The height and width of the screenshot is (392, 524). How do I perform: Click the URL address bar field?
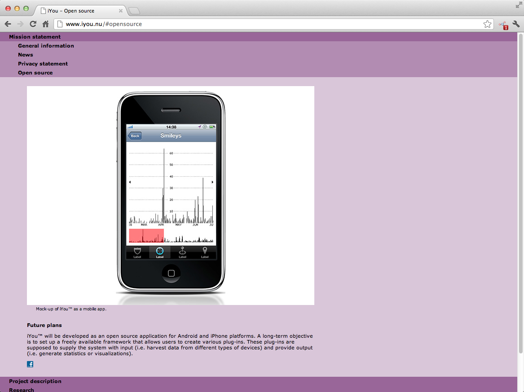tap(269, 24)
